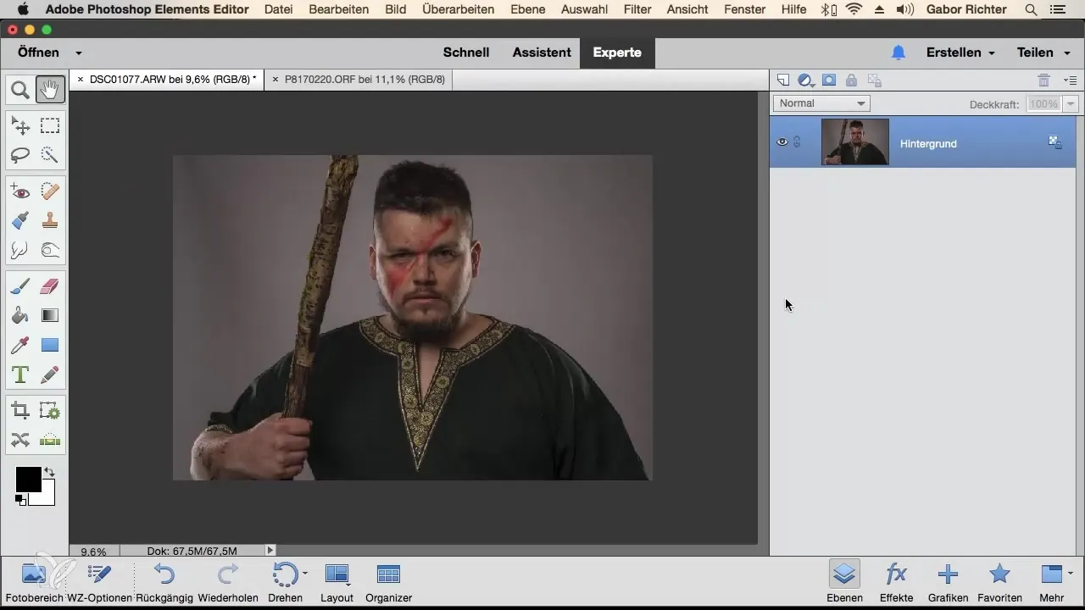Toggle the Hintergrund layer link icon
Screen dimensions: 1085x610
(797, 142)
